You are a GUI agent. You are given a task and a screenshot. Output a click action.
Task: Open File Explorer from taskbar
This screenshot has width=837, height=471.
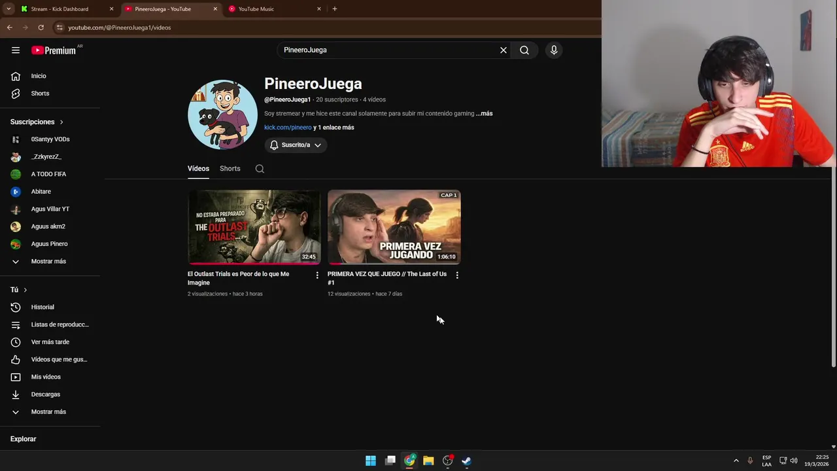pos(428,461)
